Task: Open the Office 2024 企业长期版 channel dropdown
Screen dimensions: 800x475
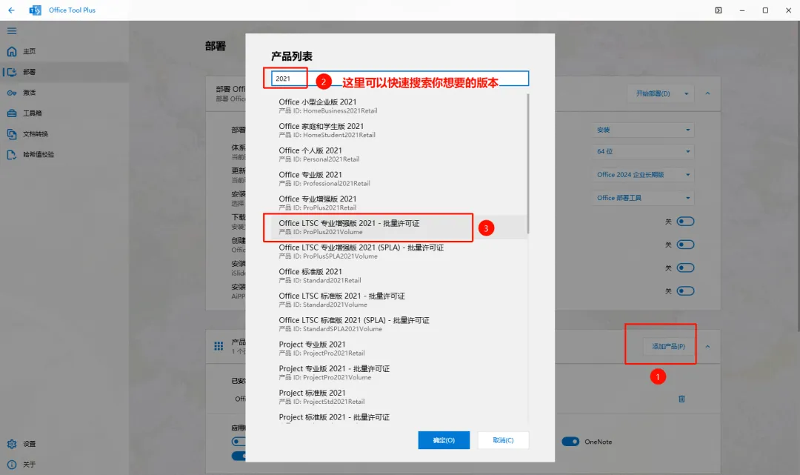Action: (644, 174)
